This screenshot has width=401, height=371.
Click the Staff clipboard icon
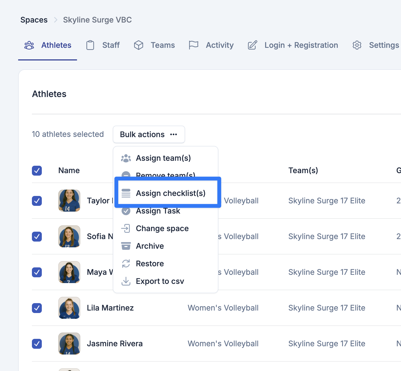coord(90,45)
